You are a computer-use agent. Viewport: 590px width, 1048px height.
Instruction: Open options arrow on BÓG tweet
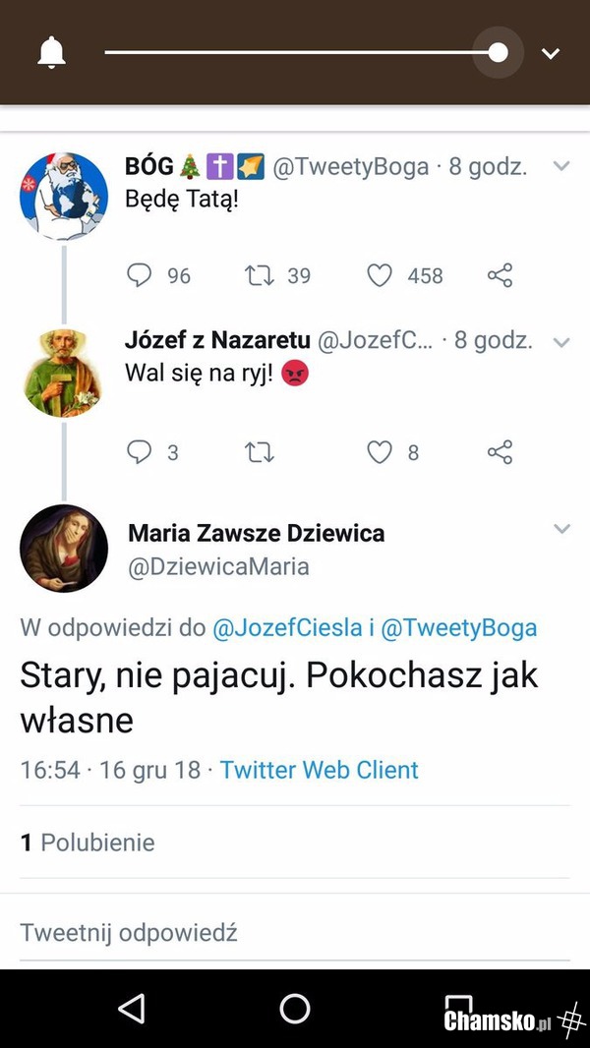[x=561, y=166]
